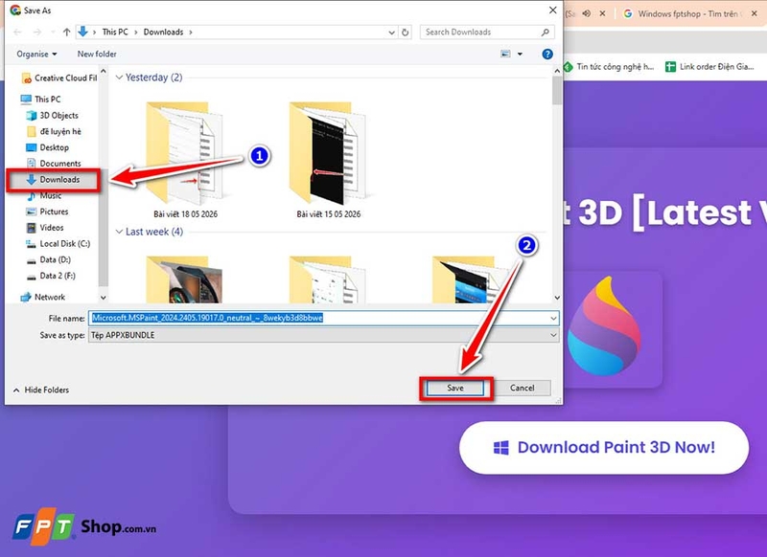The height and width of the screenshot is (557, 767).
Task: Open the Save as type dropdown
Action: point(323,335)
